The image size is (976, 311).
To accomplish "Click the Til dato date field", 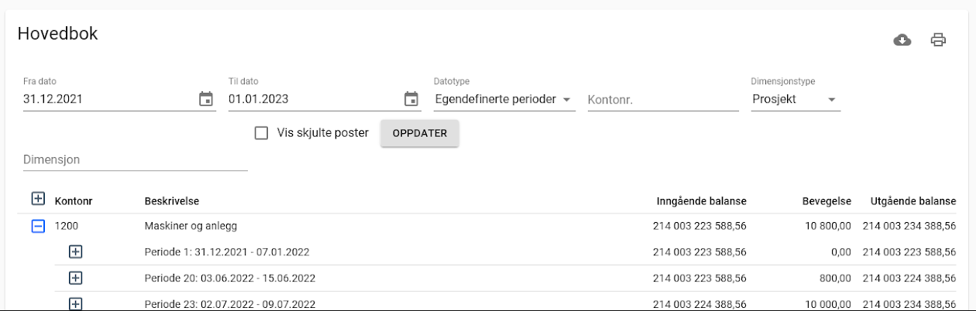I will 312,99.
